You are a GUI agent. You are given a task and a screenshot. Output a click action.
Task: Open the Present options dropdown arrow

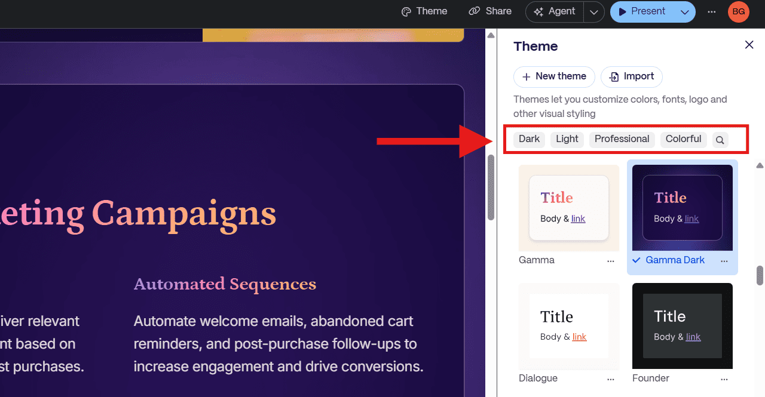coord(685,12)
